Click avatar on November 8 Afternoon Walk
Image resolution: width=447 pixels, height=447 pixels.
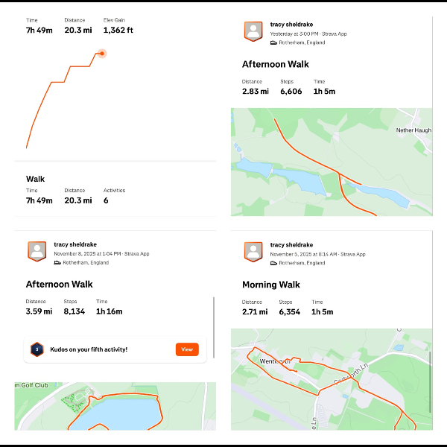(37, 251)
